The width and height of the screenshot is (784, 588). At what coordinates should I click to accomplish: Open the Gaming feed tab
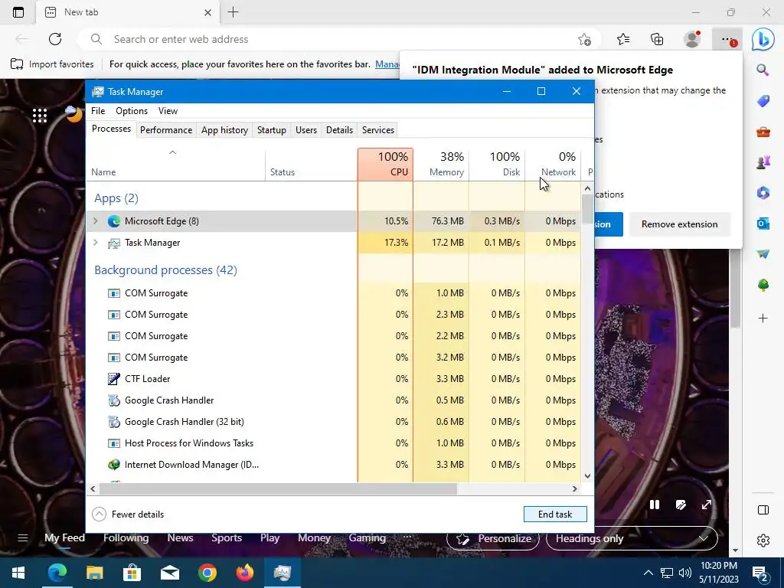pos(367,538)
